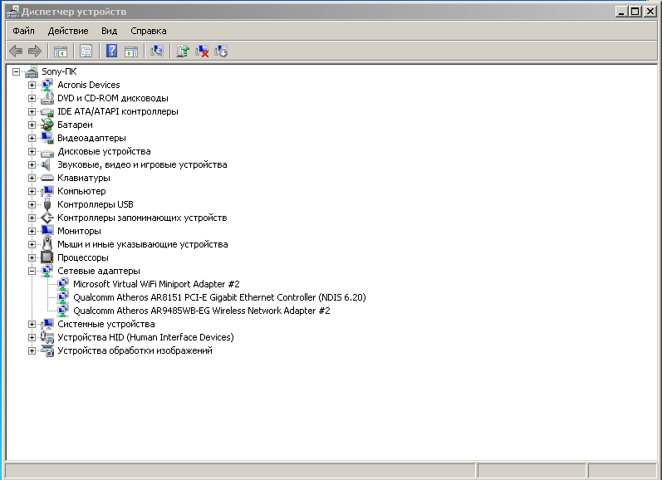Open the Файл menu
Viewport: 662px width, 480px height.
tap(23, 31)
